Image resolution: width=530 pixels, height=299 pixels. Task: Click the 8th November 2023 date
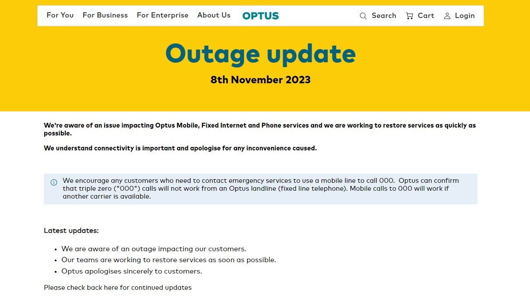tap(260, 80)
